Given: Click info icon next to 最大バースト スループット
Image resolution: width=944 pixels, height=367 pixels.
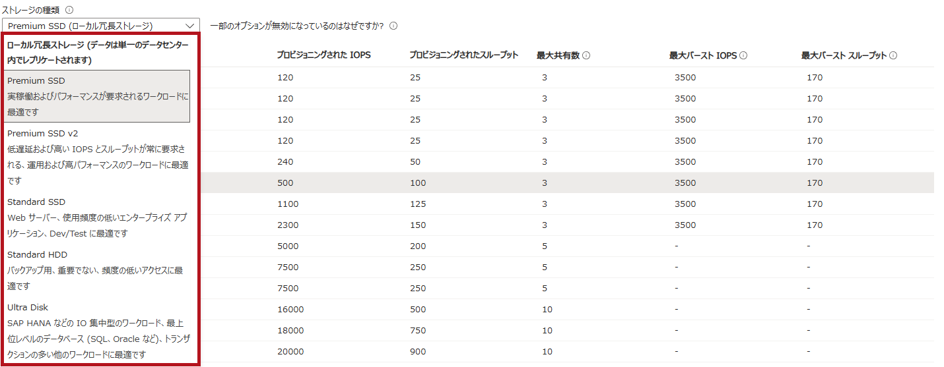Looking at the screenshot, I should (x=893, y=55).
